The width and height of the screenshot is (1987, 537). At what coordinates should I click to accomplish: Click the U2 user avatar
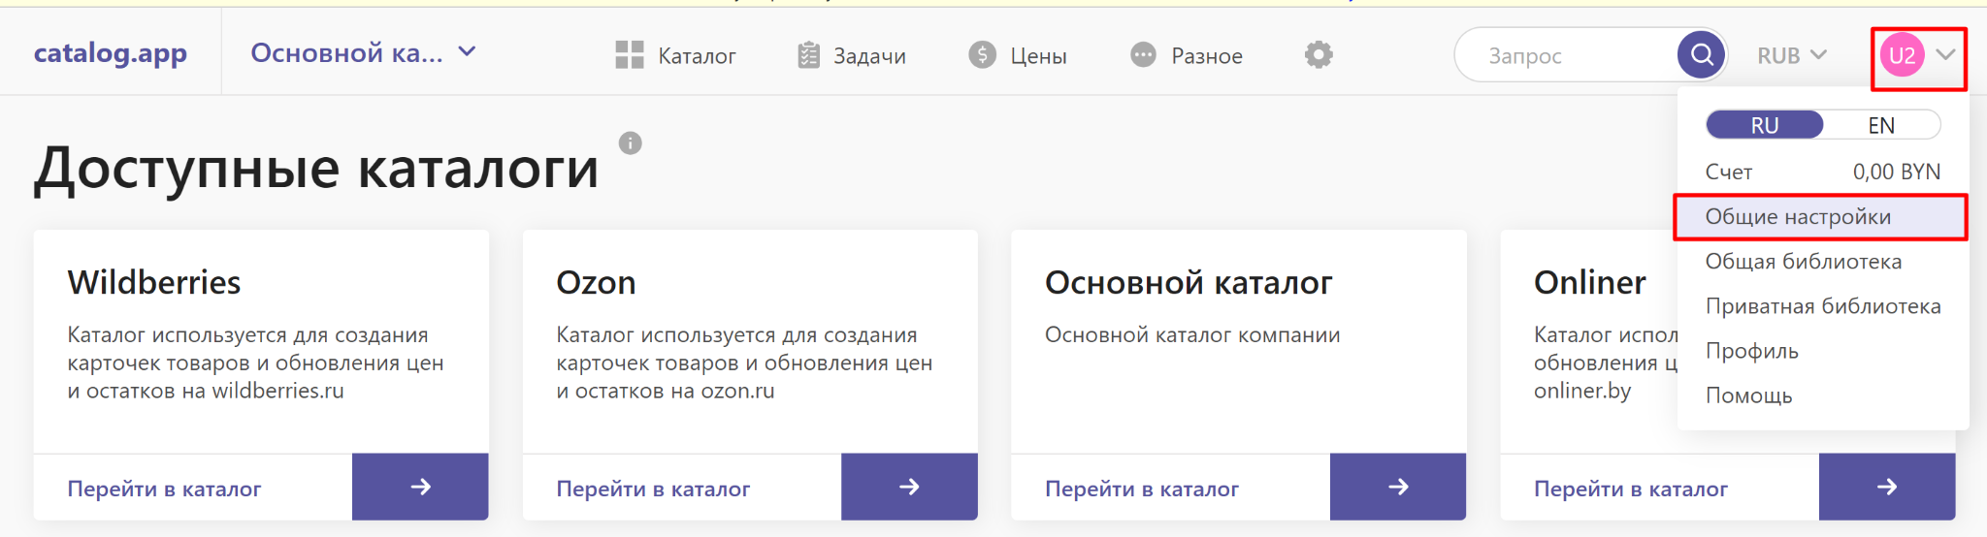[1902, 55]
